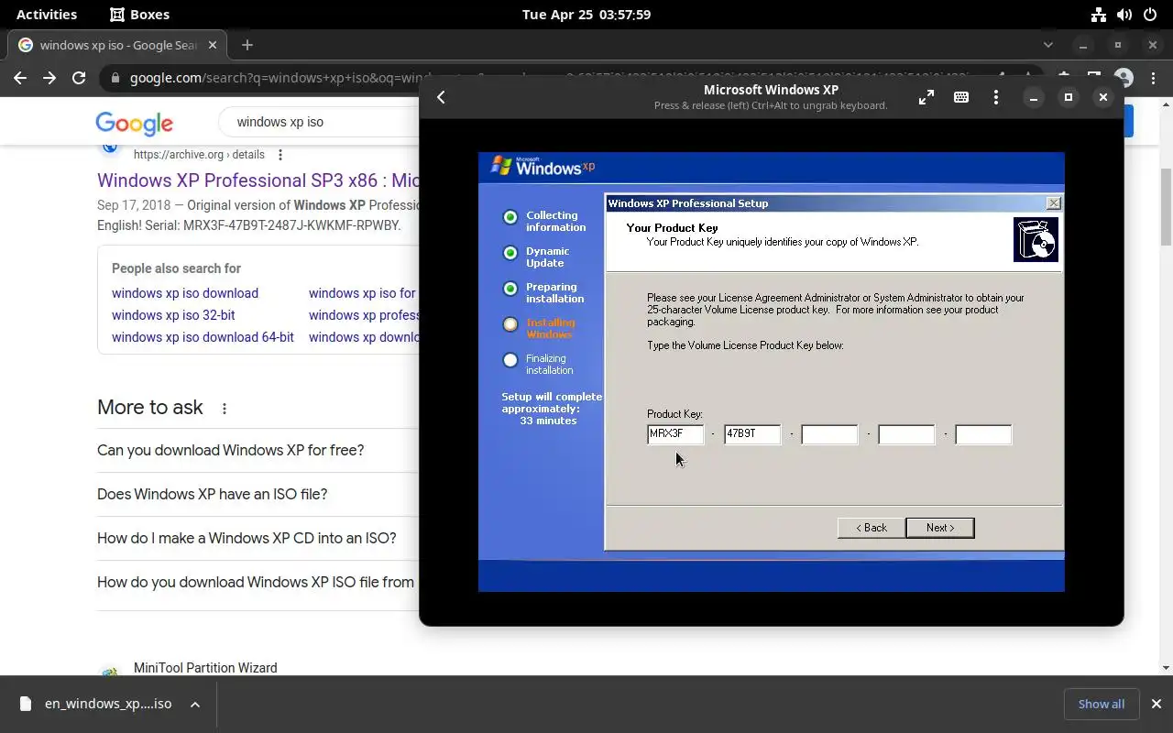The width and height of the screenshot is (1173, 733).
Task: Click first product key field MRX3F
Action: (675, 434)
